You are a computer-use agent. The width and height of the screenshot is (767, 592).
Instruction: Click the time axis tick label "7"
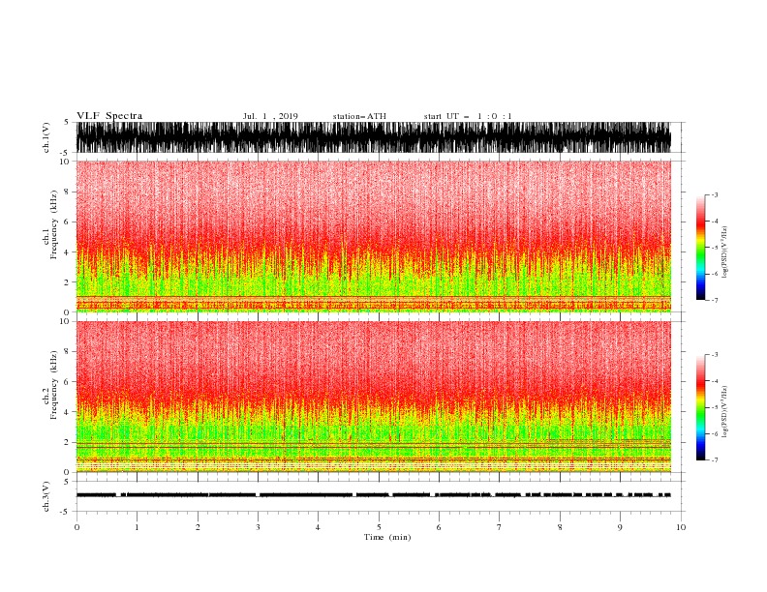coord(500,527)
